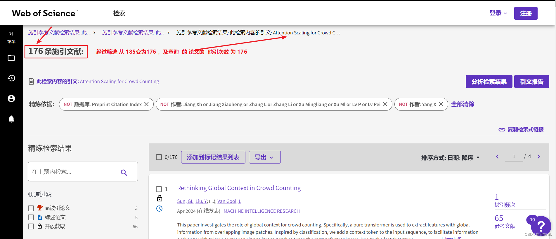
Task: Open the marked list folder icon
Action: pyautogui.click(x=11, y=58)
